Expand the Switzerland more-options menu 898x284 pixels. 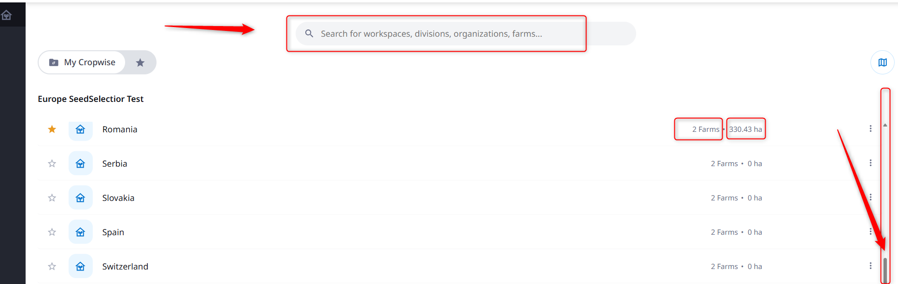tap(870, 266)
